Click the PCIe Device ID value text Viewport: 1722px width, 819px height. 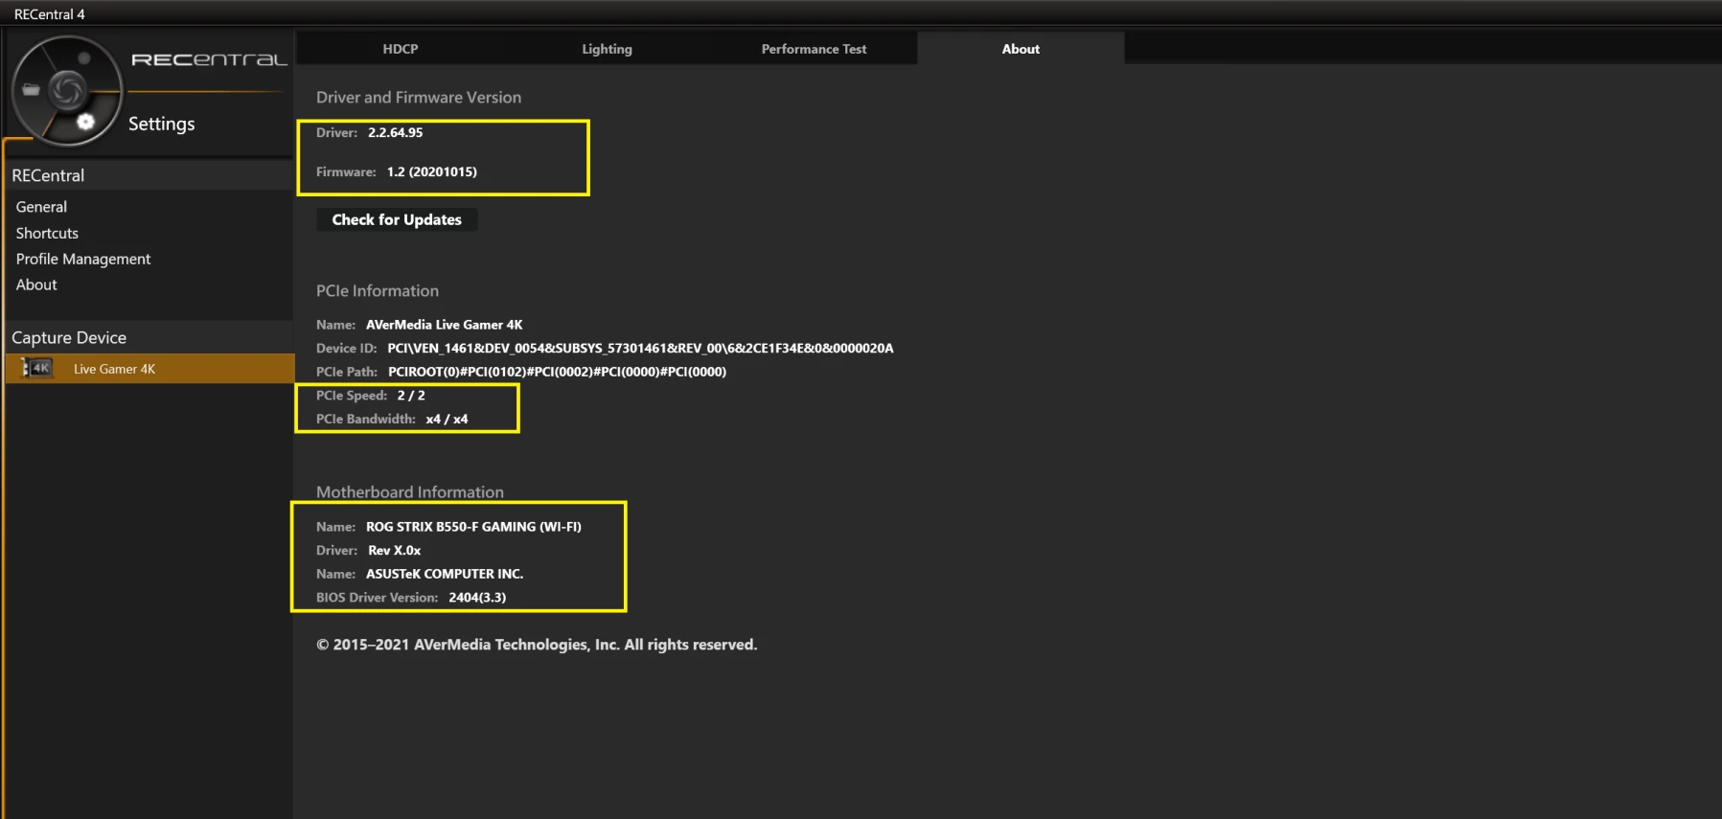[x=640, y=349]
